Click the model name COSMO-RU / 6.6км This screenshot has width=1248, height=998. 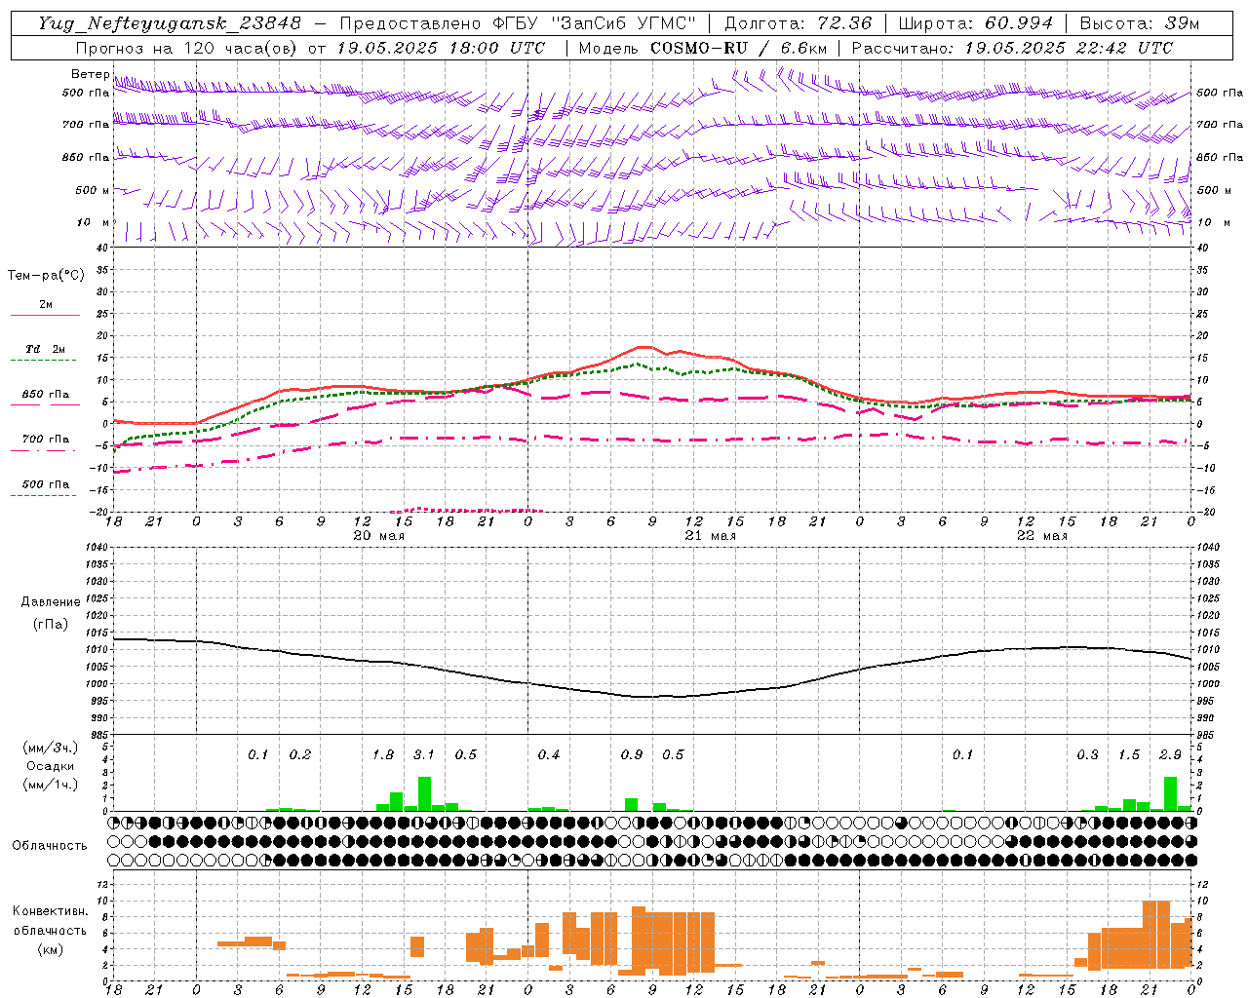click(739, 48)
